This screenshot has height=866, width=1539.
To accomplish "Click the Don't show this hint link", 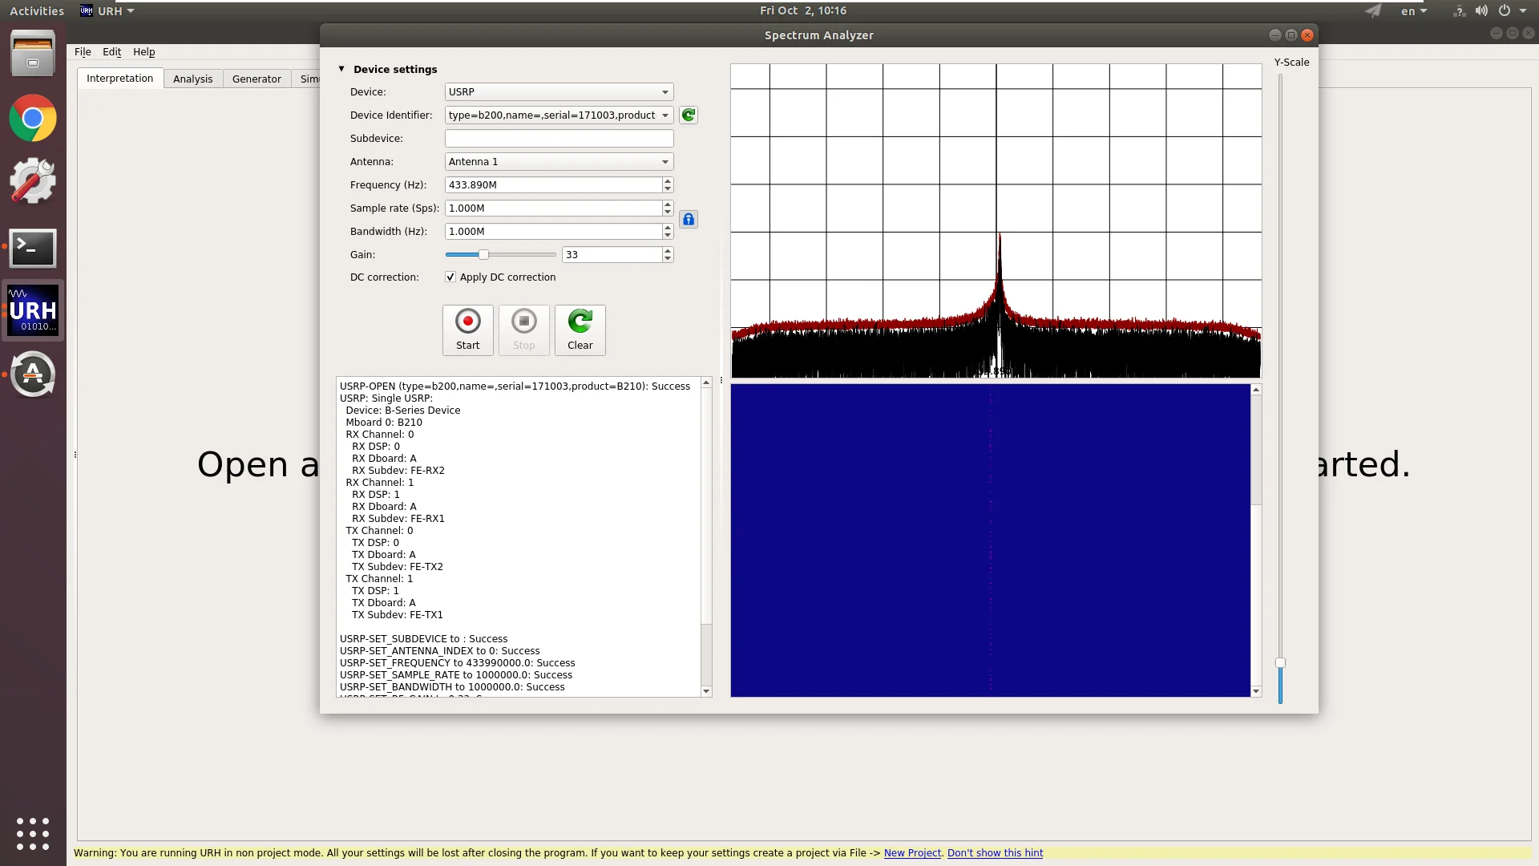I will tap(995, 853).
